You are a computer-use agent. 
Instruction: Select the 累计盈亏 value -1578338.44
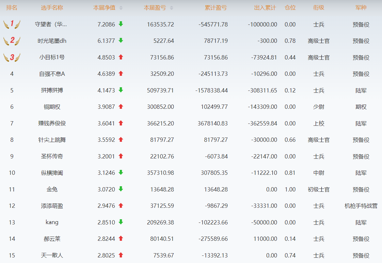click(x=212, y=90)
